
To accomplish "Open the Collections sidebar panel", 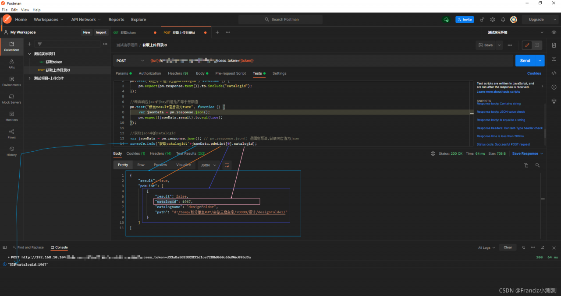I will [x=12, y=46].
